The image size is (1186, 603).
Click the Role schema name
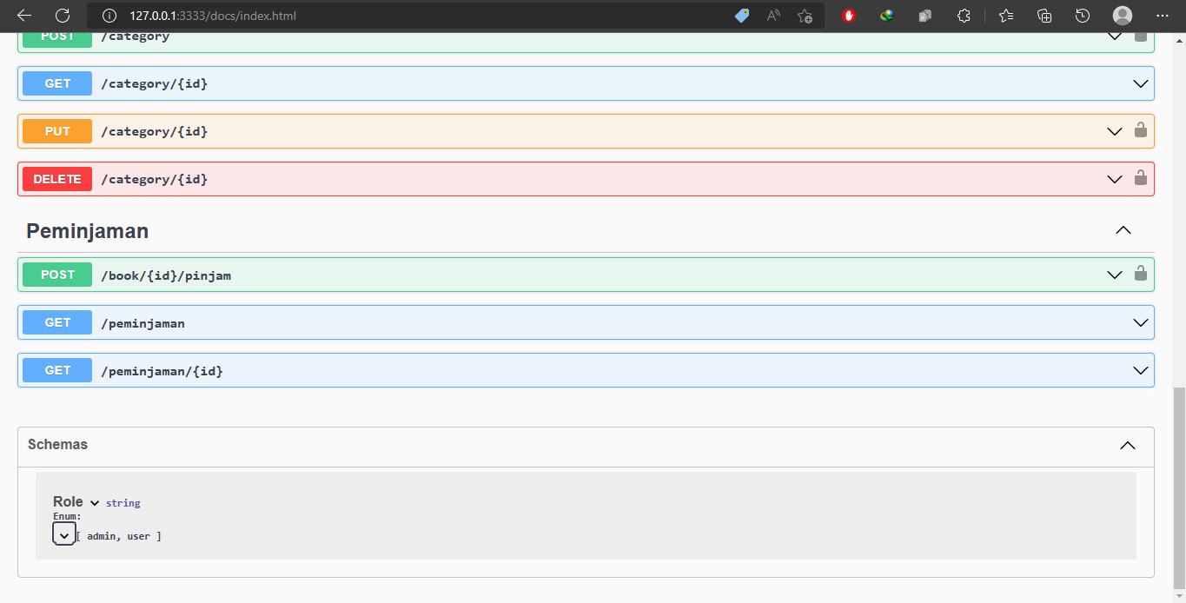(68, 502)
